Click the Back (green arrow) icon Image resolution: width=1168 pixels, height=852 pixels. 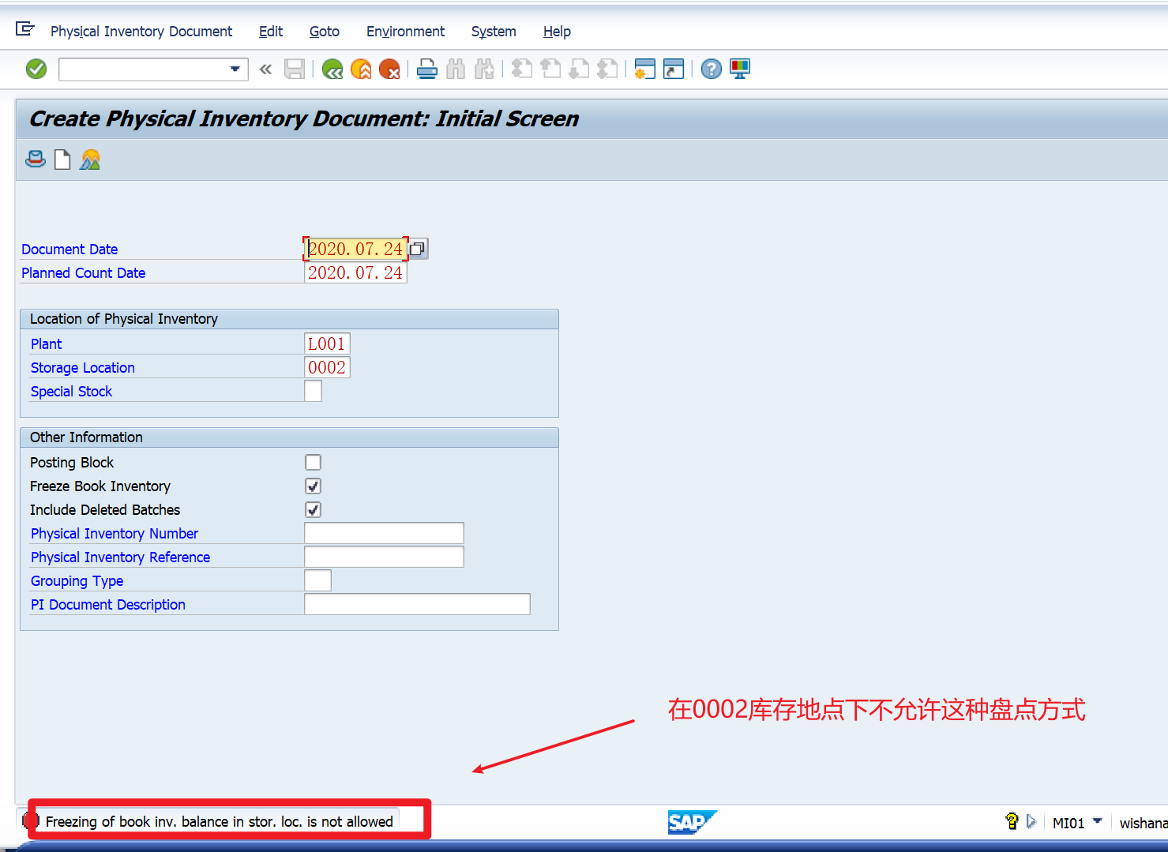[332, 69]
